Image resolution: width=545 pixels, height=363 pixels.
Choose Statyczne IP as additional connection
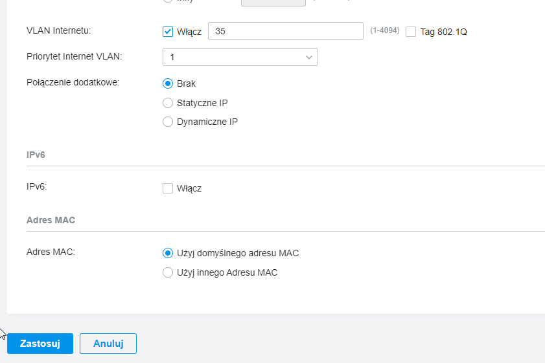point(168,103)
